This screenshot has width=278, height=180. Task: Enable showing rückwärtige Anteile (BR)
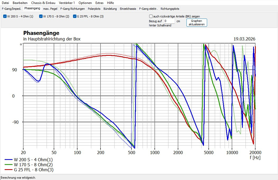pyautogui.click(x=151, y=16)
